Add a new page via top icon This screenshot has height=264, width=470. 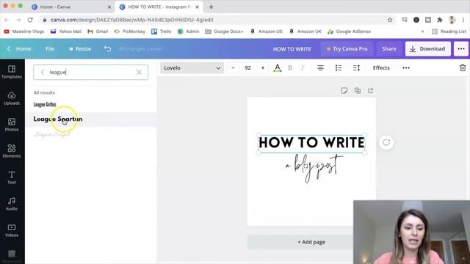click(371, 90)
